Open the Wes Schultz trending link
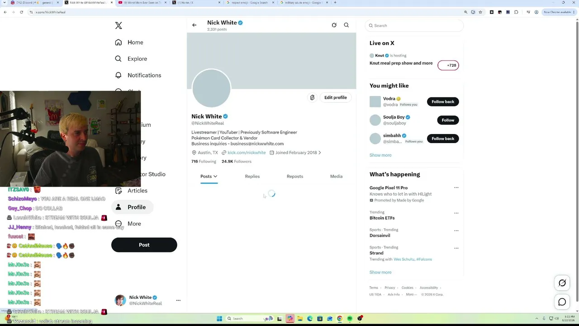This screenshot has width=579, height=326. (x=404, y=259)
